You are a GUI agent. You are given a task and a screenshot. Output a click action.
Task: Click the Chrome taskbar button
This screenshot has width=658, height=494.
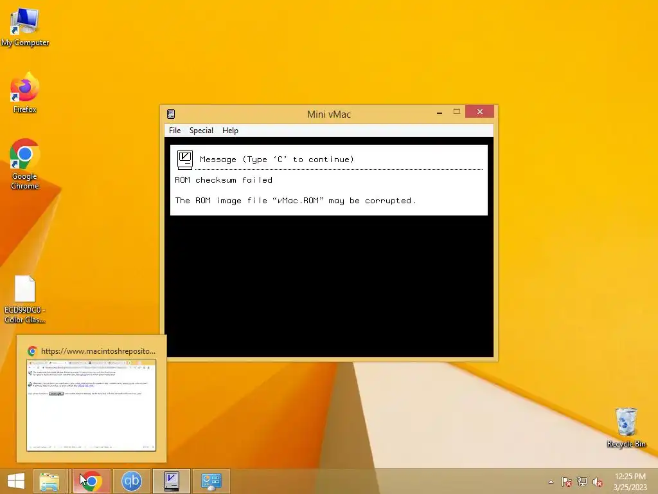[91, 481]
